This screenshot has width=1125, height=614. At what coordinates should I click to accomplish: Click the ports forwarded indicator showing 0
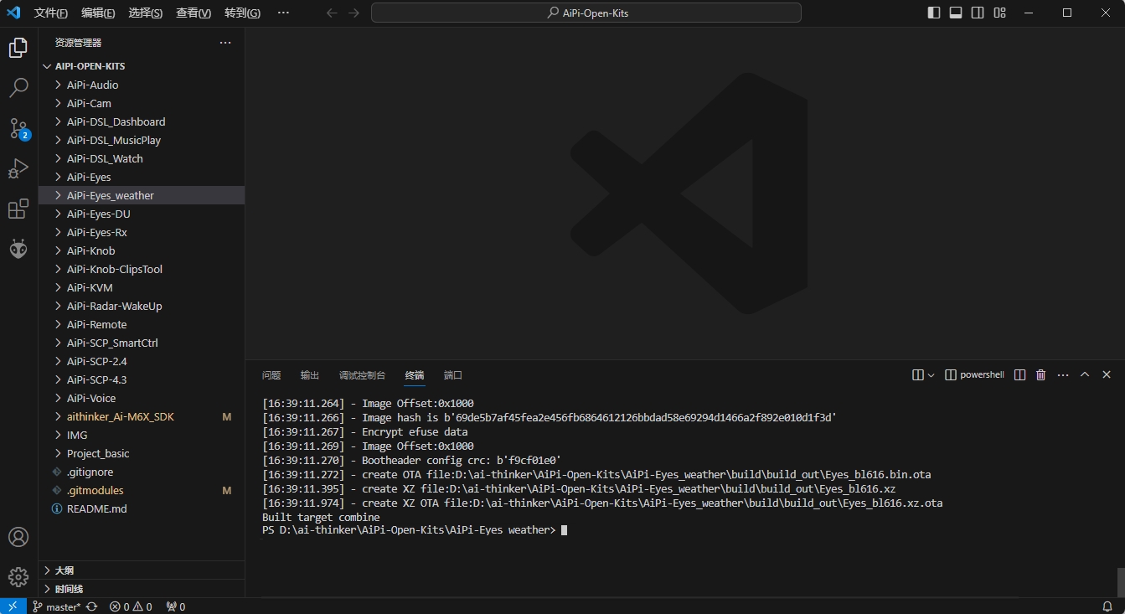coord(176,606)
